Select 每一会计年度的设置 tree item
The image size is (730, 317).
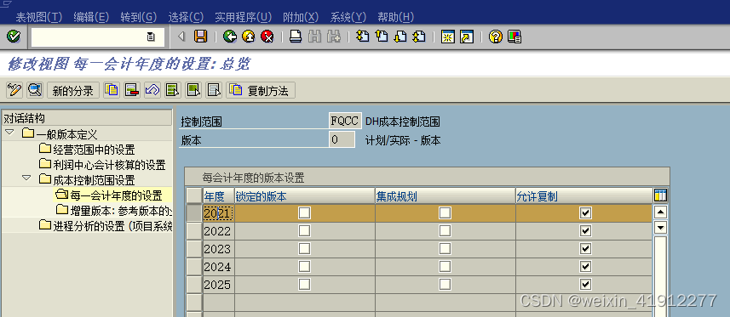pyautogui.click(x=108, y=195)
